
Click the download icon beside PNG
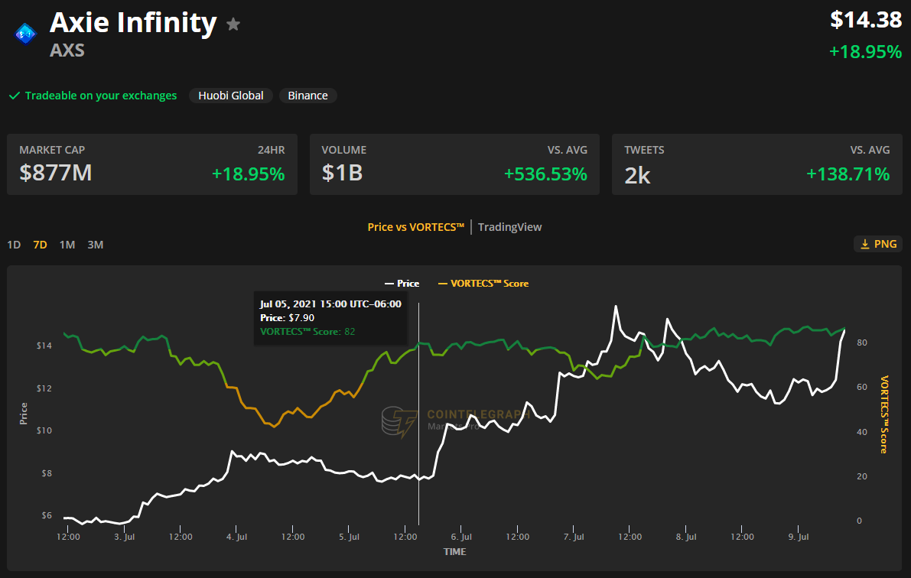pos(865,244)
